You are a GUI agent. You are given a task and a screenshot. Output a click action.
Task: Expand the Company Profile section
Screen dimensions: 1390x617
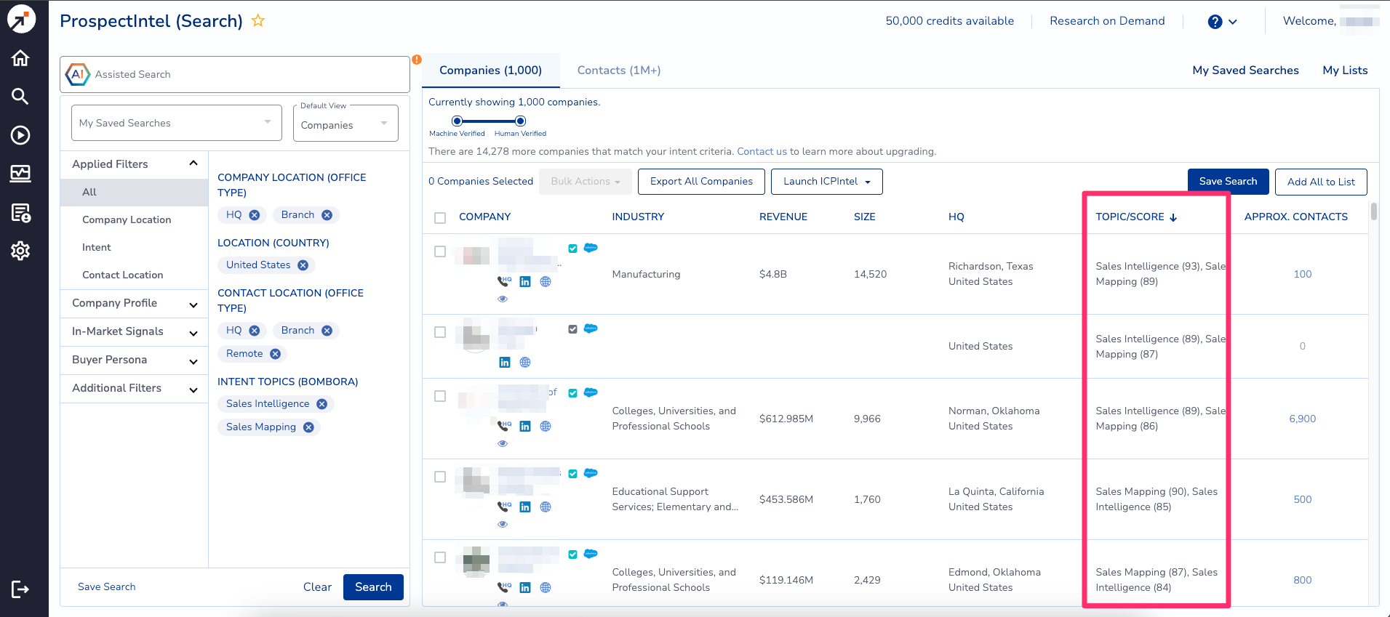pos(135,304)
